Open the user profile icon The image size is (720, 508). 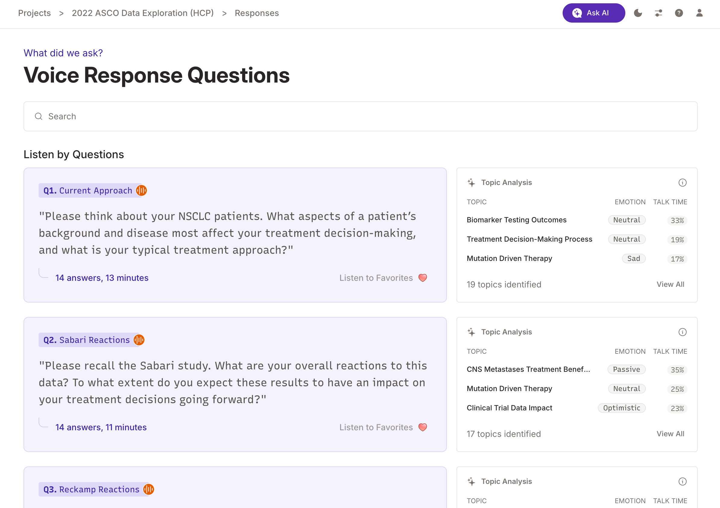[699, 13]
